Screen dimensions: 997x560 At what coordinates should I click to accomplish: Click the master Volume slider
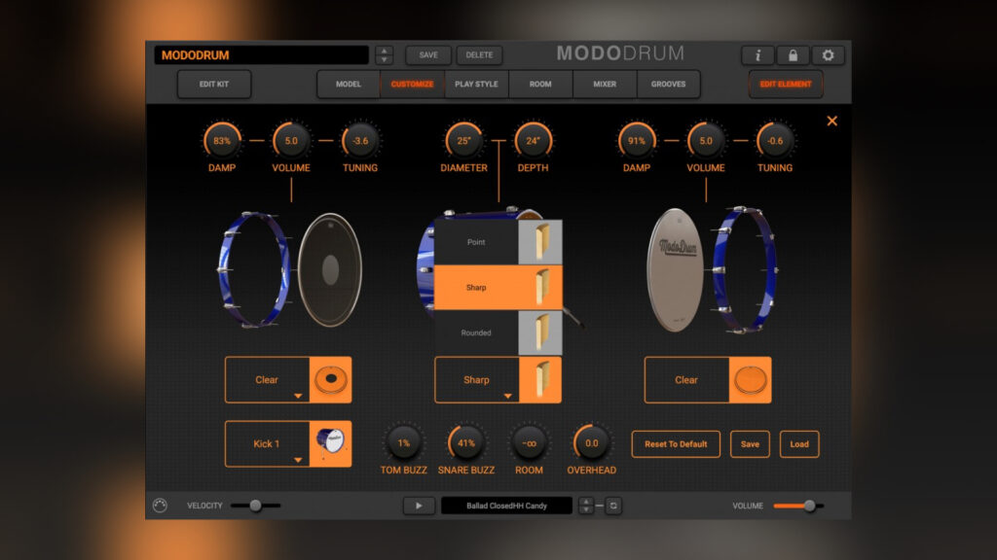tap(798, 506)
